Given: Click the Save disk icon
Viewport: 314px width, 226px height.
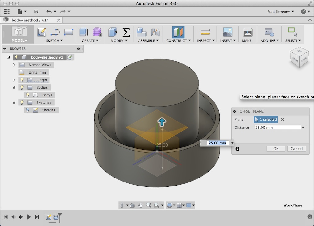Looking at the screenshot, I should [36, 12].
